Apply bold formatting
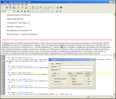The image size is (116, 99). (x=18, y=11)
